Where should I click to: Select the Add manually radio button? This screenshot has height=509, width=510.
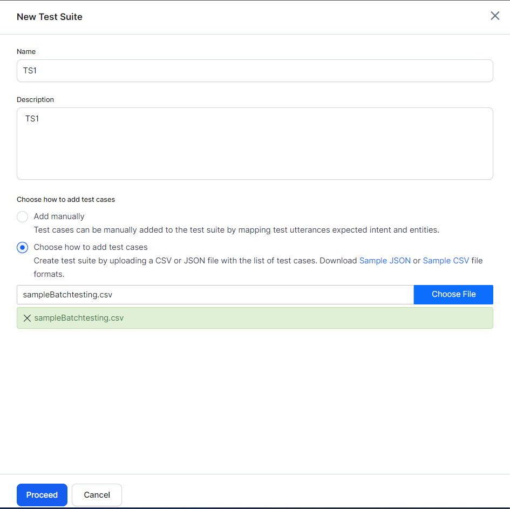[x=22, y=216]
